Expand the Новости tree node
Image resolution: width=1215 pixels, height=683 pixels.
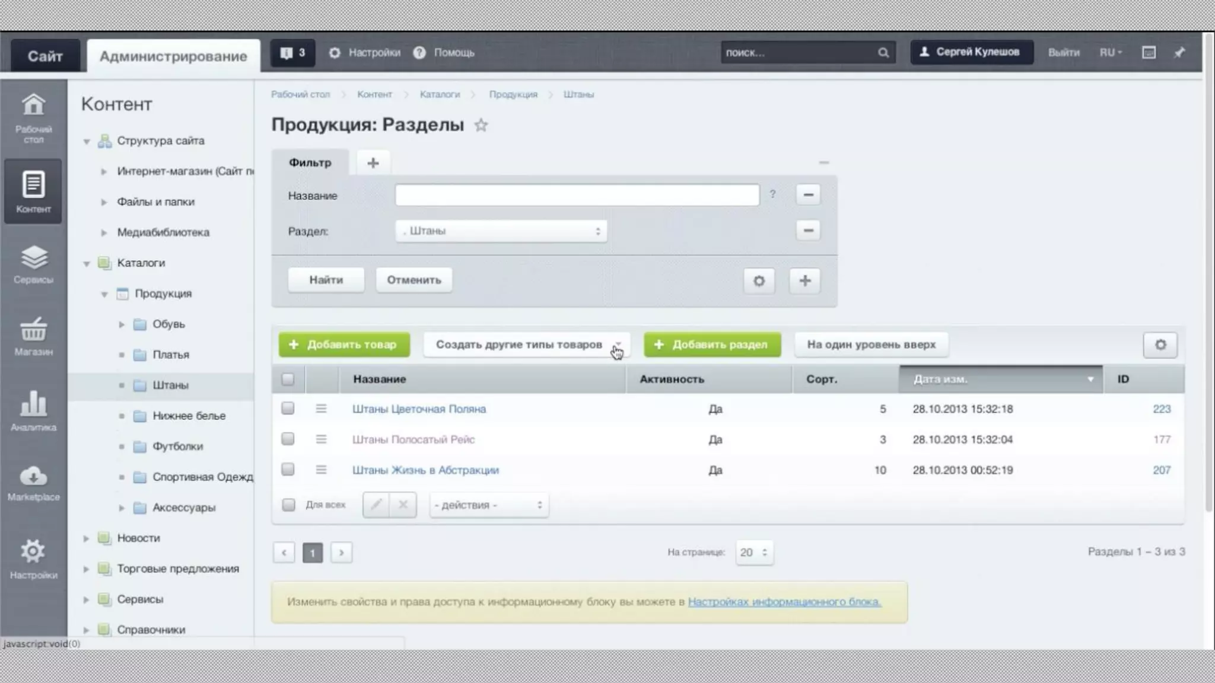(x=86, y=538)
